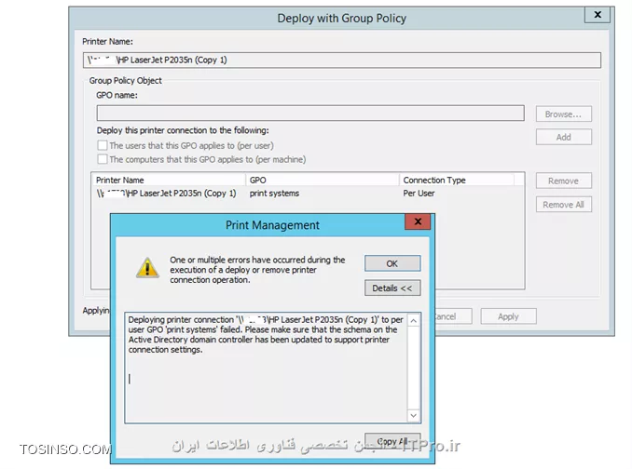
Task: Click the Apply button in Deploy dialog
Action: (508, 316)
